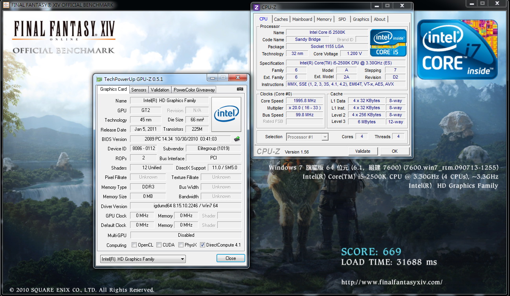Click the GPU-Z screenshot camera icon

(240, 90)
